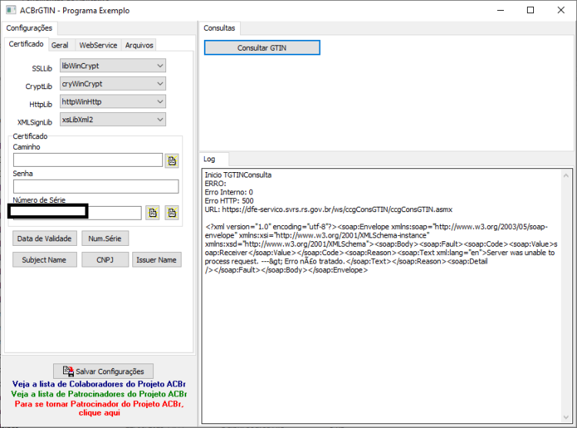This screenshot has height=428, width=577.
Task: Click the Salvar Configurações button
Action: tap(103, 371)
